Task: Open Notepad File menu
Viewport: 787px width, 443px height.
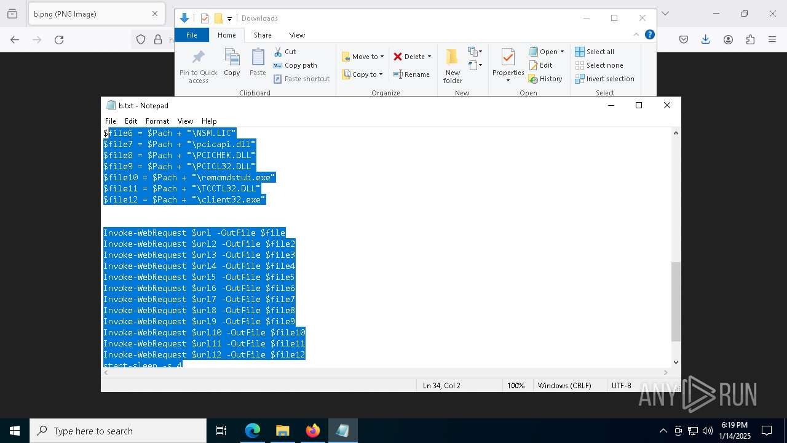Action: click(111, 121)
